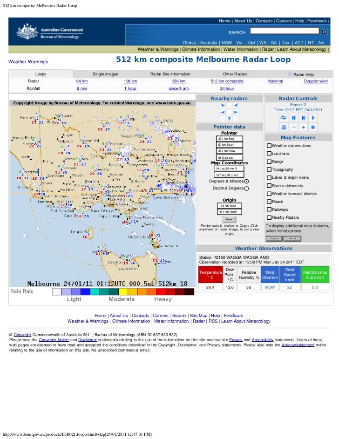Viewport: 339px width, 439px height.
Task: Click the dark blue light rain swatch
Action: (x=85, y=292)
